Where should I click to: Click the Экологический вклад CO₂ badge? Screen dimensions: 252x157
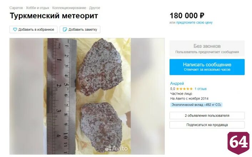click(196, 105)
